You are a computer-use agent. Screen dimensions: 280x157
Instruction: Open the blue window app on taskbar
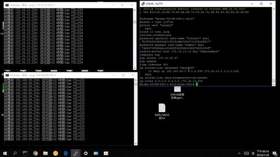click(96, 153)
